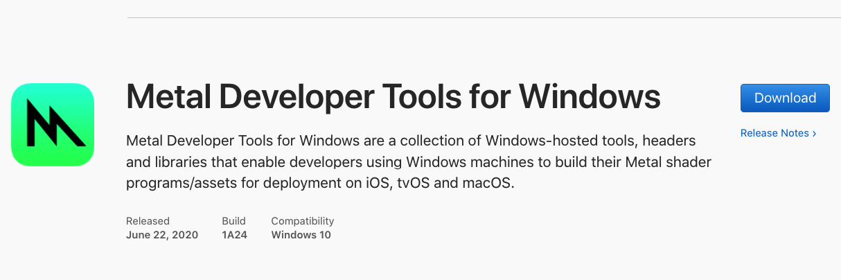The width and height of the screenshot is (841, 280).
Task: Click the Metal Developer Tools for Windows heading
Action: click(x=393, y=97)
